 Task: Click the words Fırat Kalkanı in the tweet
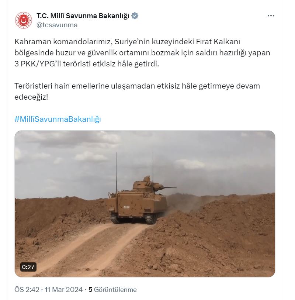click(x=218, y=42)
